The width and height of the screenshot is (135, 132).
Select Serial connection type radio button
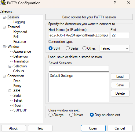(67, 48)
